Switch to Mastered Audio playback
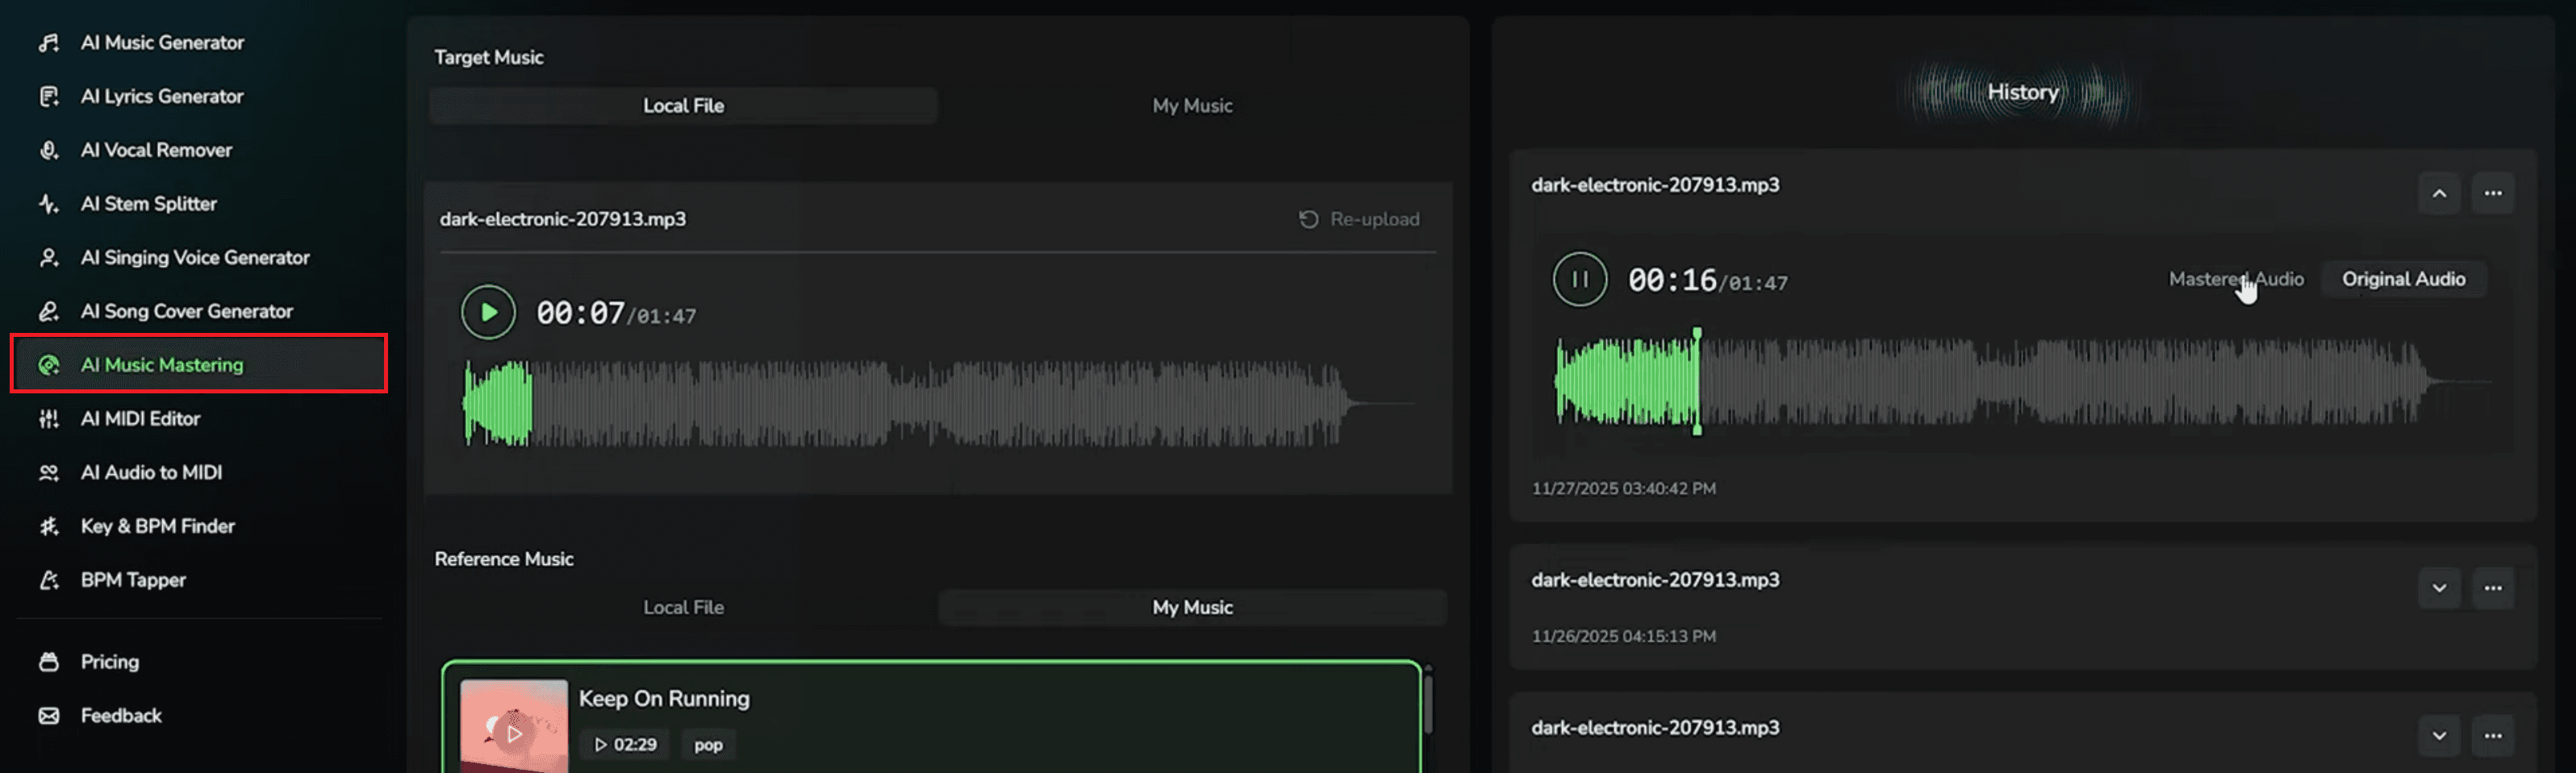2576x773 pixels. [x=2237, y=279]
